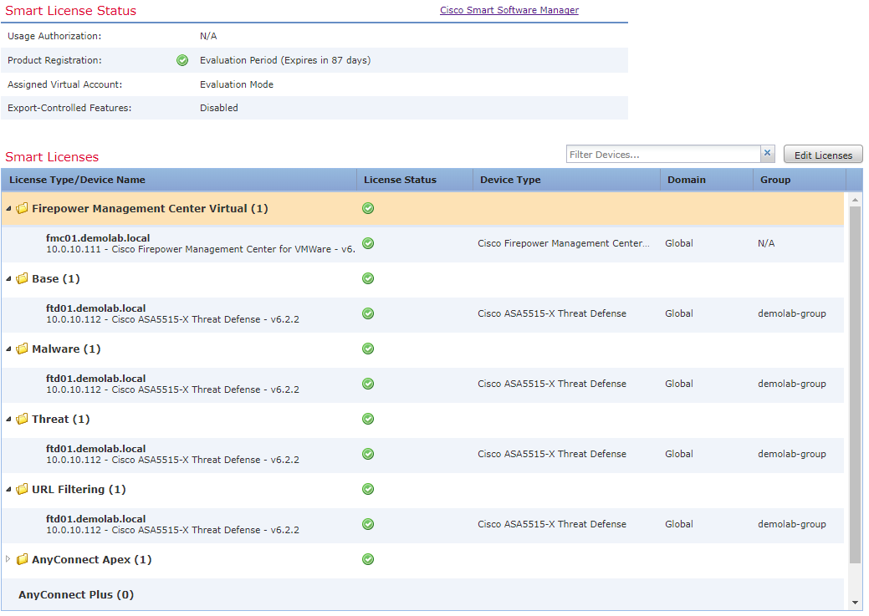Image resolution: width=869 pixels, height=616 pixels.
Task: Click demolab-group cell in the URL Filtering device row
Action: point(792,524)
